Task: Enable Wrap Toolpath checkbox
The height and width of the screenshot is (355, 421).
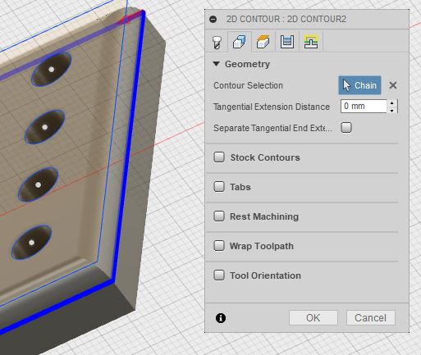Action: (219, 246)
